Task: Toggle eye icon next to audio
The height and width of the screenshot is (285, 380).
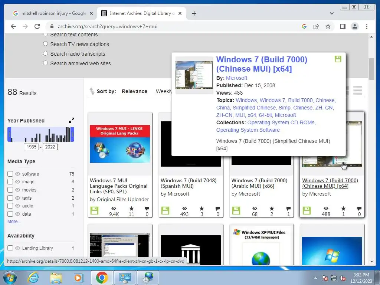Action: 17,206
